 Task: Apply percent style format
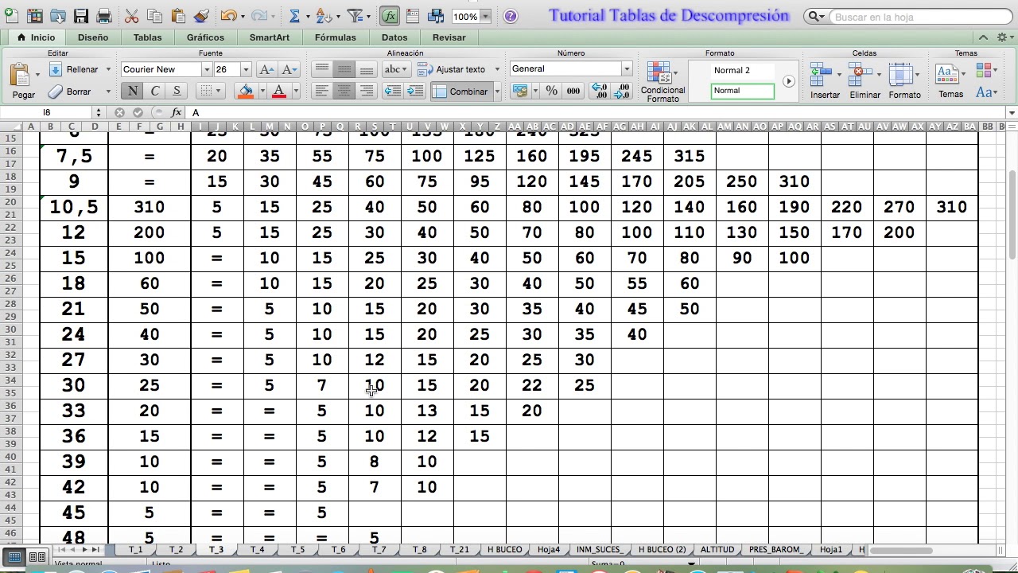[551, 92]
